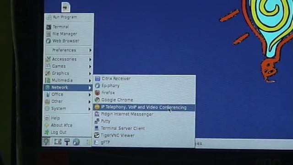Select the Office text label
Viewport: 293px width, 165px height.
[57, 94]
